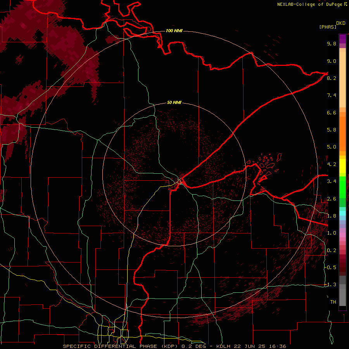Viewport: 349px width, 349px height.
Task: Select the 4.2 value on the color scale
Action: click(x=332, y=164)
